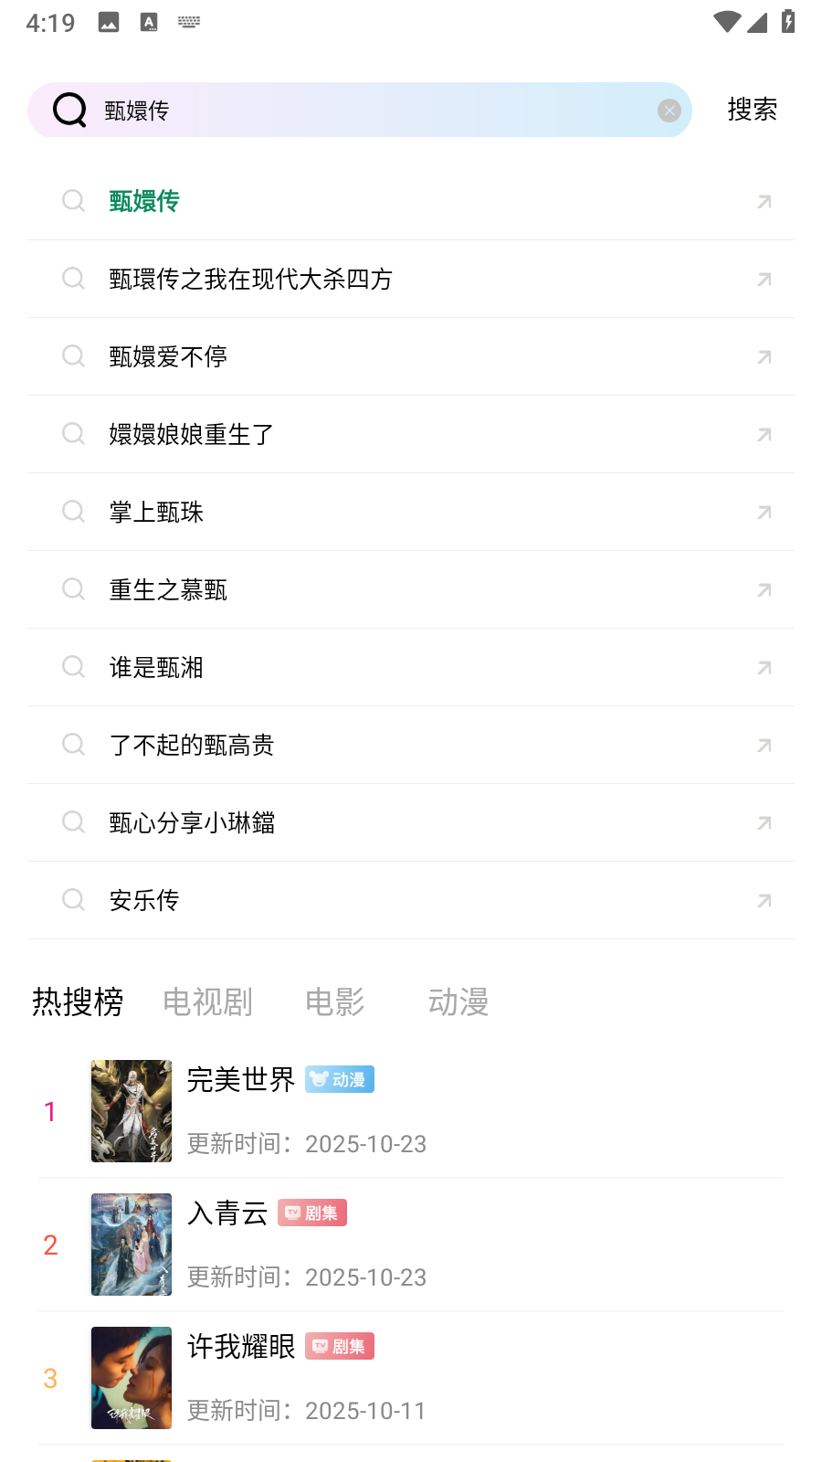Select suggestion 甄環传之我在现代大杀四方

(x=251, y=279)
